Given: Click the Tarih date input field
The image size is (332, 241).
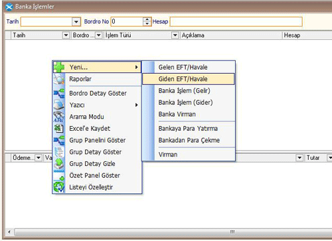Looking at the screenshot, I should pyautogui.click(x=46, y=22).
